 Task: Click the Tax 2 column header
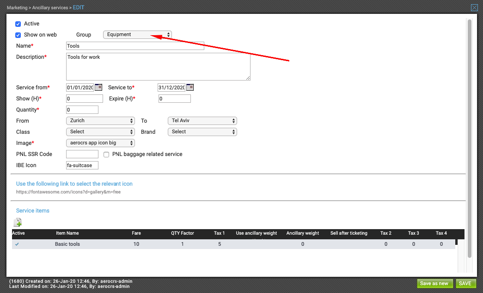coord(385,233)
